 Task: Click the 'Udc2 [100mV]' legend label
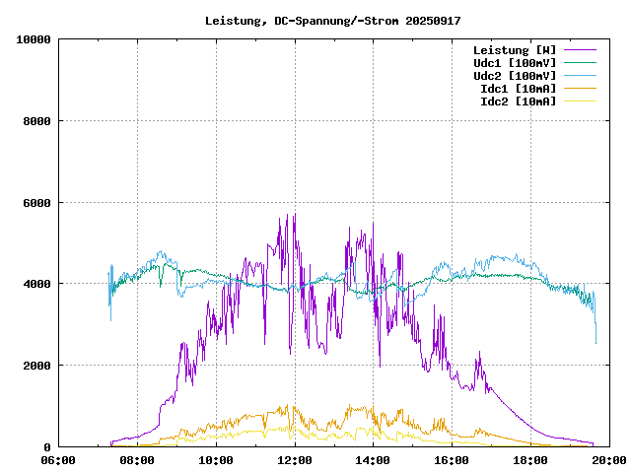click(x=515, y=76)
